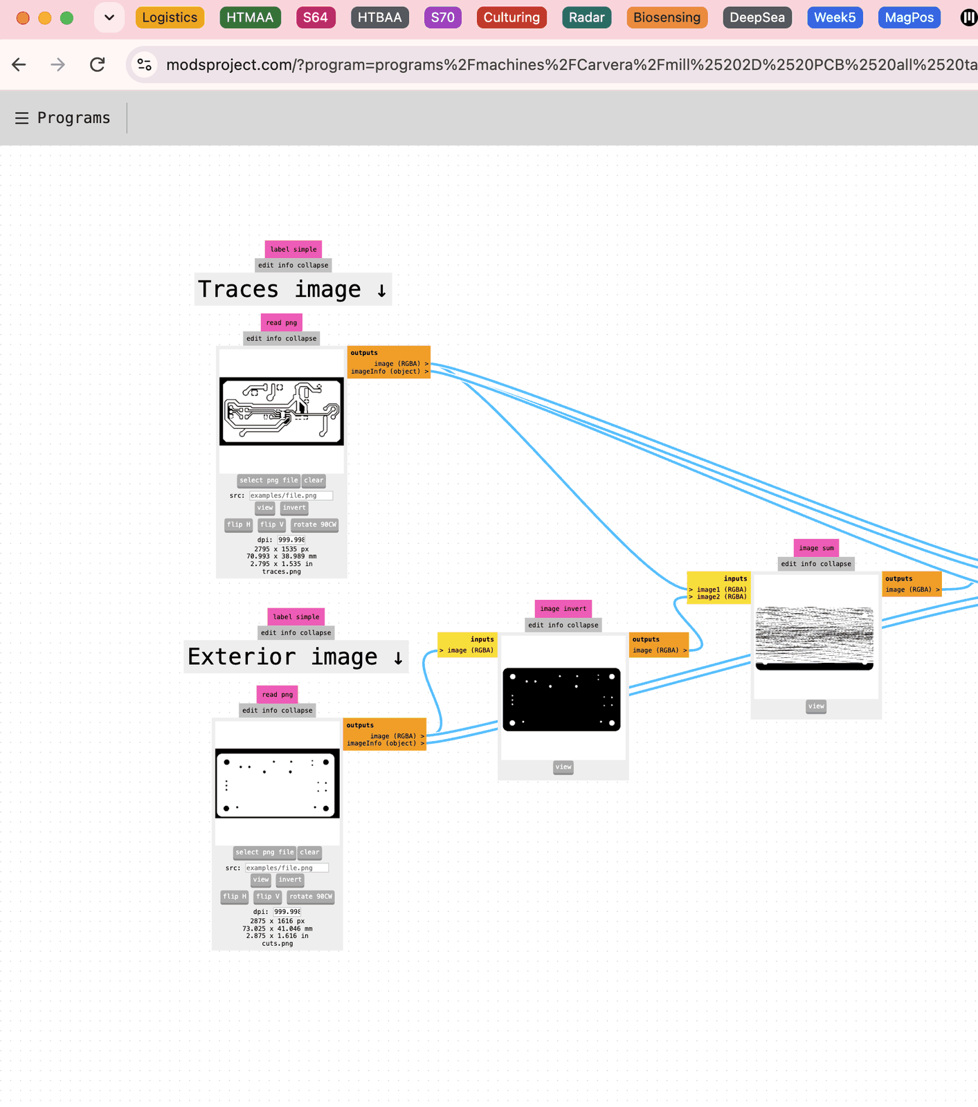Rotate cuts.png 90 degrees clockwise
978x1107 pixels.
(311, 897)
